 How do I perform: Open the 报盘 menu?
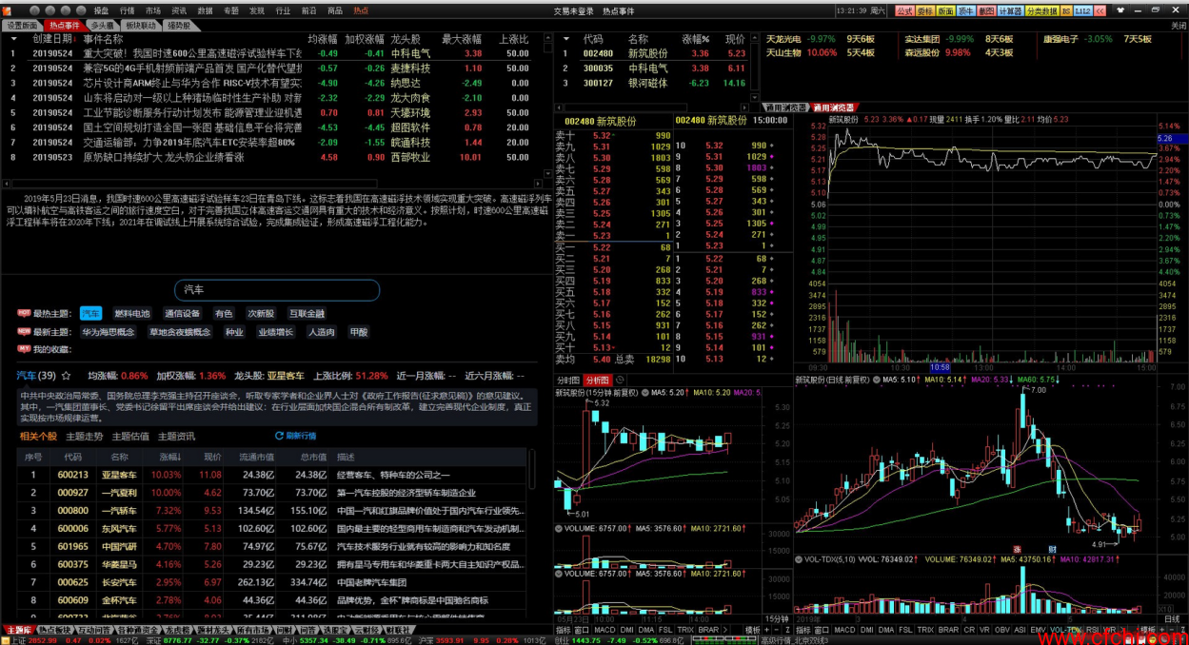click(x=101, y=10)
